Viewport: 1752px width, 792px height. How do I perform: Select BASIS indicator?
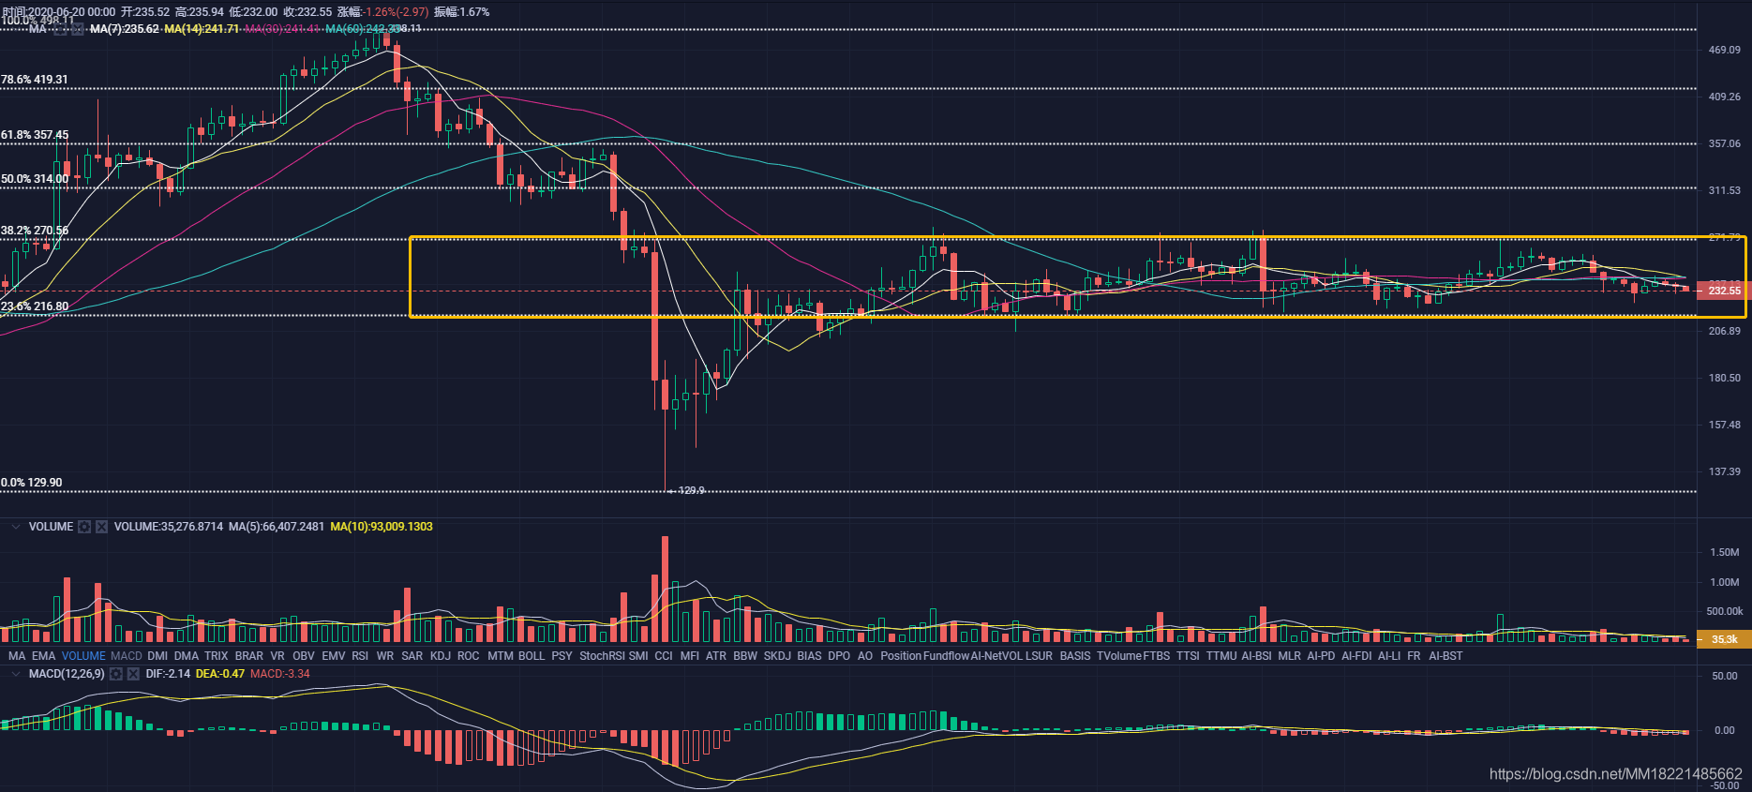click(x=1075, y=656)
